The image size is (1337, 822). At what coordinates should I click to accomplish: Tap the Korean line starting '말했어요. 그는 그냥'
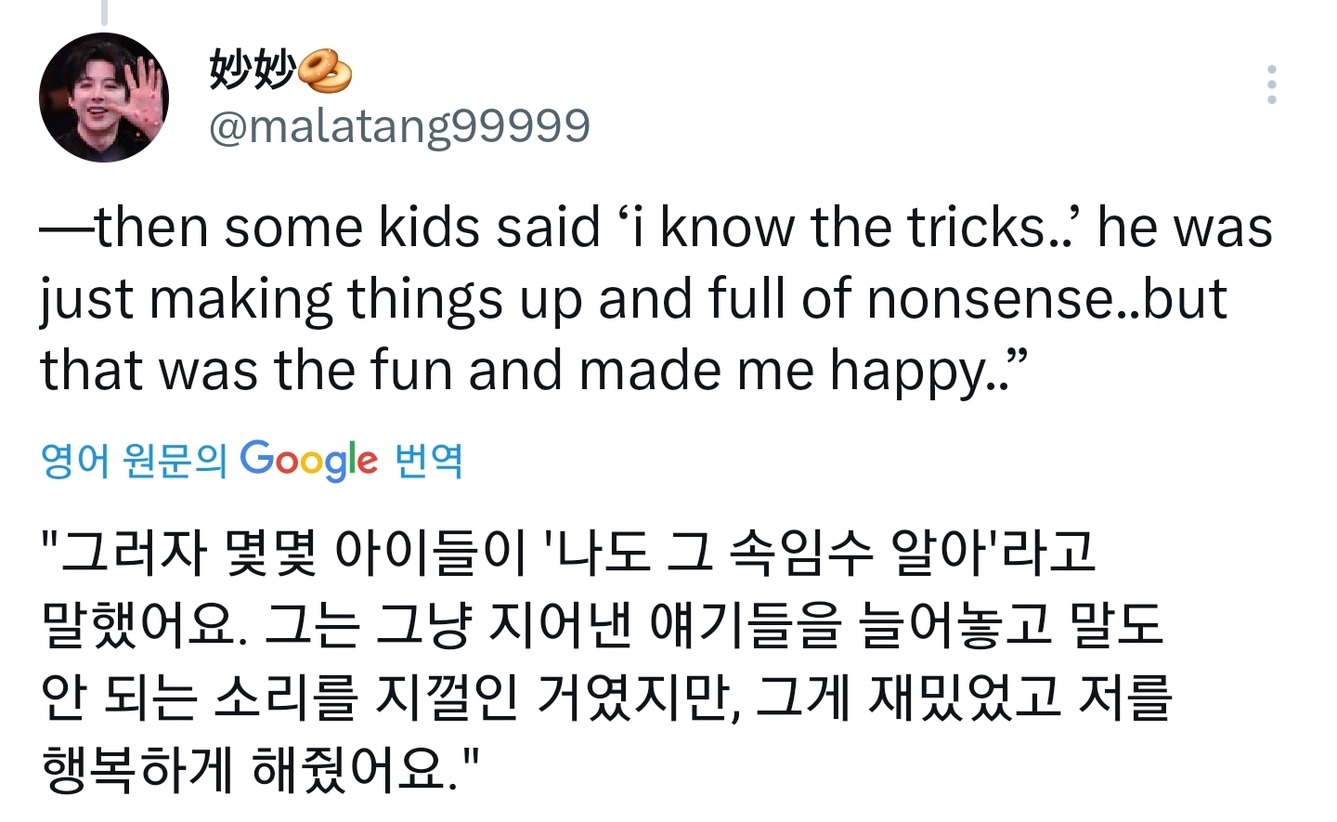pyautogui.click(x=602, y=624)
